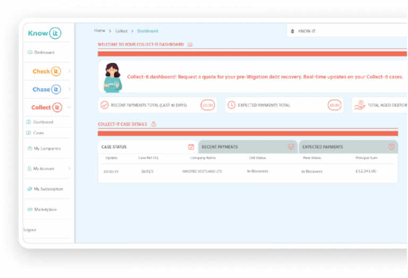Open Dashboard in top sidebar

(44, 52)
